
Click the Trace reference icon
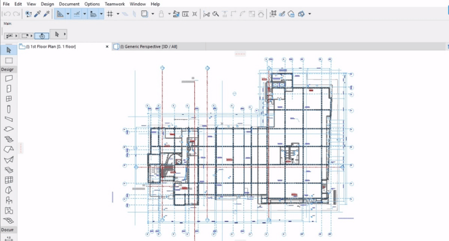(145, 14)
